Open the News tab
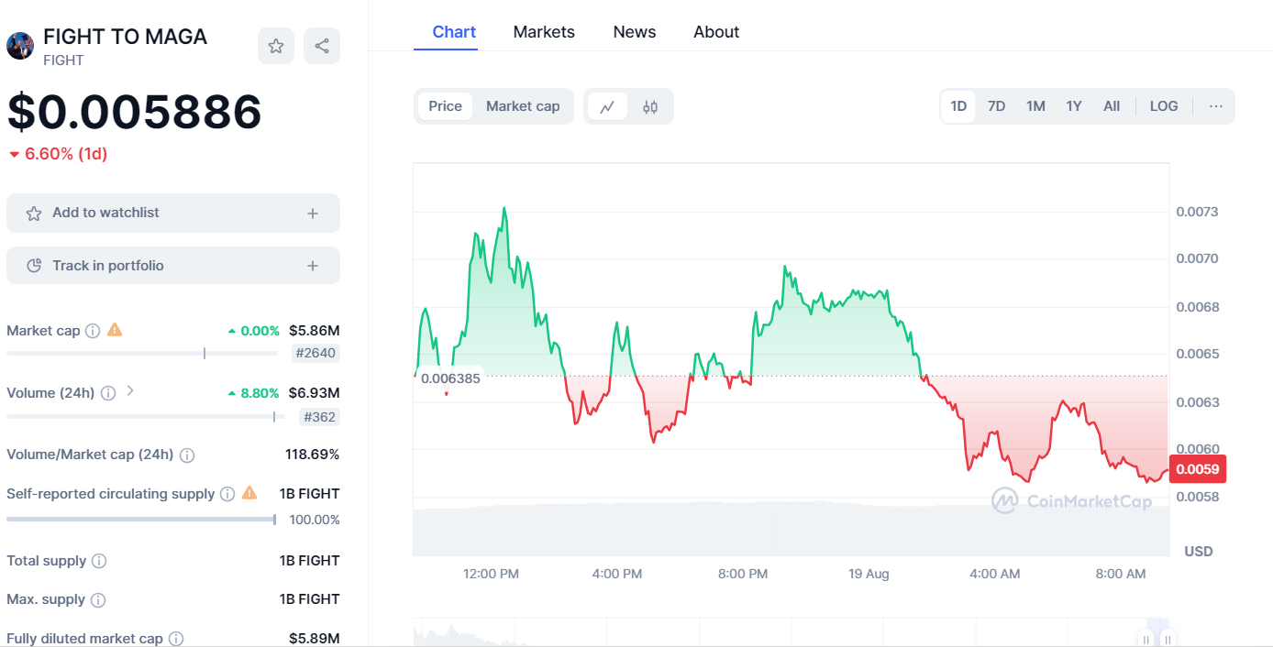 tap(635, 32)
